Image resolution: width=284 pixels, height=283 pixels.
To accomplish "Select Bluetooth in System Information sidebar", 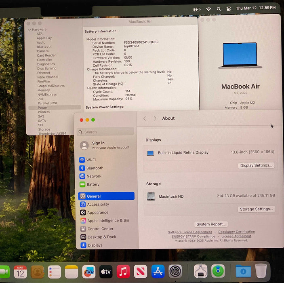I will click(44, 47).
